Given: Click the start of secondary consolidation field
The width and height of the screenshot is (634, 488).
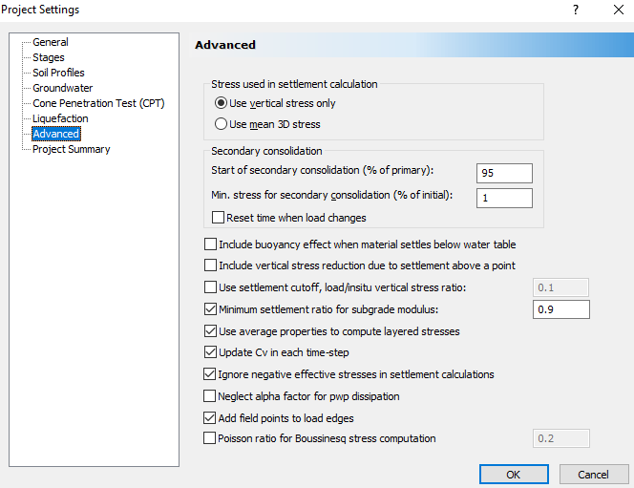Looking at the screenshot, I should coord(504,172).
